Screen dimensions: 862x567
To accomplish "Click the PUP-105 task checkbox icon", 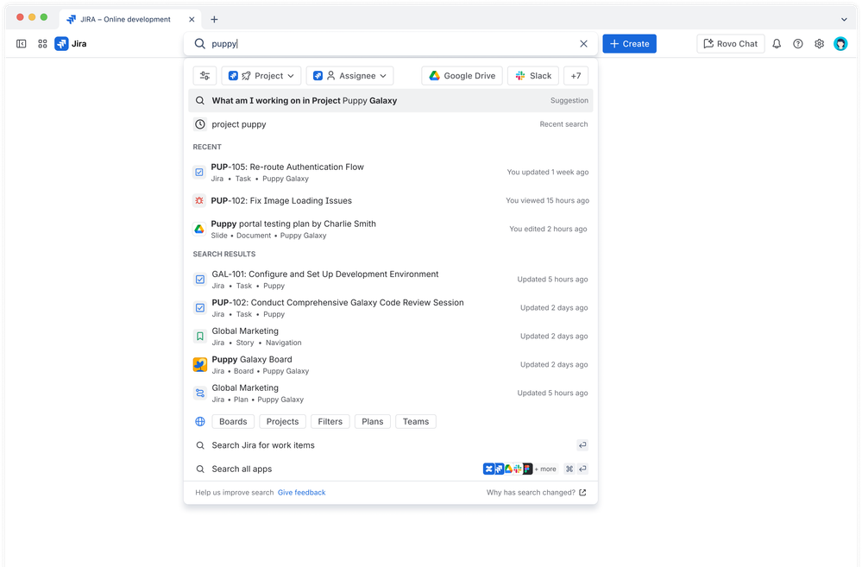I will coord(199,172).
